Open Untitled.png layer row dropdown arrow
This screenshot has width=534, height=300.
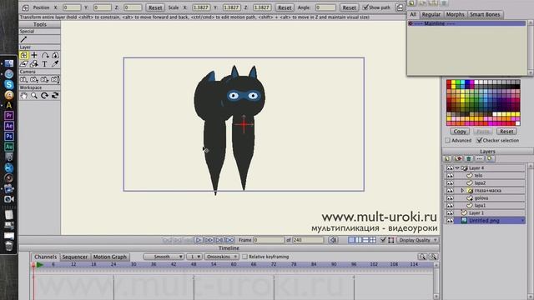[523, 221]
